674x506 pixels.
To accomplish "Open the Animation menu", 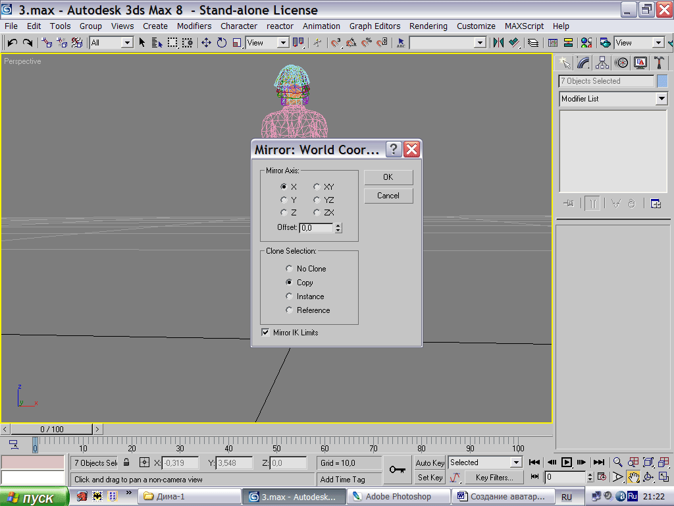I will coord(321,26).
